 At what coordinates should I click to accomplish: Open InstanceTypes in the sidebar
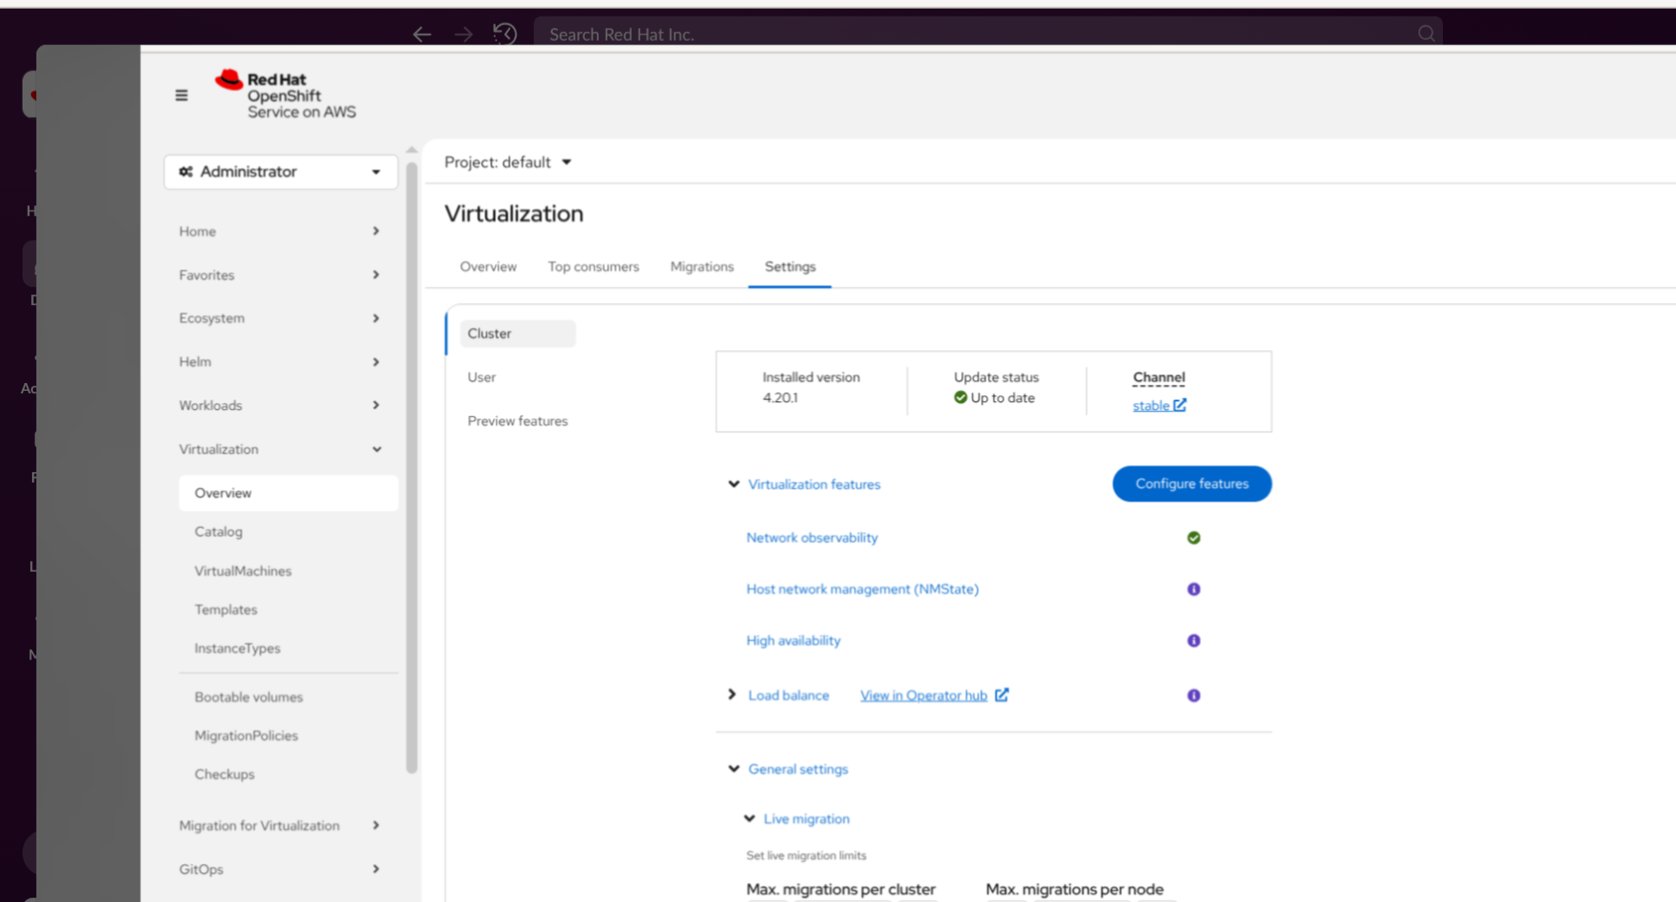[237, 648]
